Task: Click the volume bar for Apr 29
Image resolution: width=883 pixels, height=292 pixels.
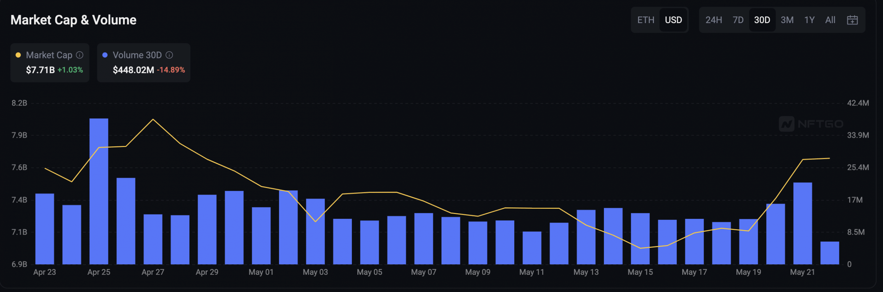Action: click(207, 230)
